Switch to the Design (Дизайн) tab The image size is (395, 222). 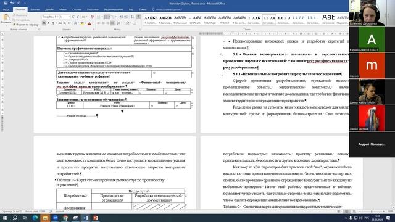coord(49,10)
